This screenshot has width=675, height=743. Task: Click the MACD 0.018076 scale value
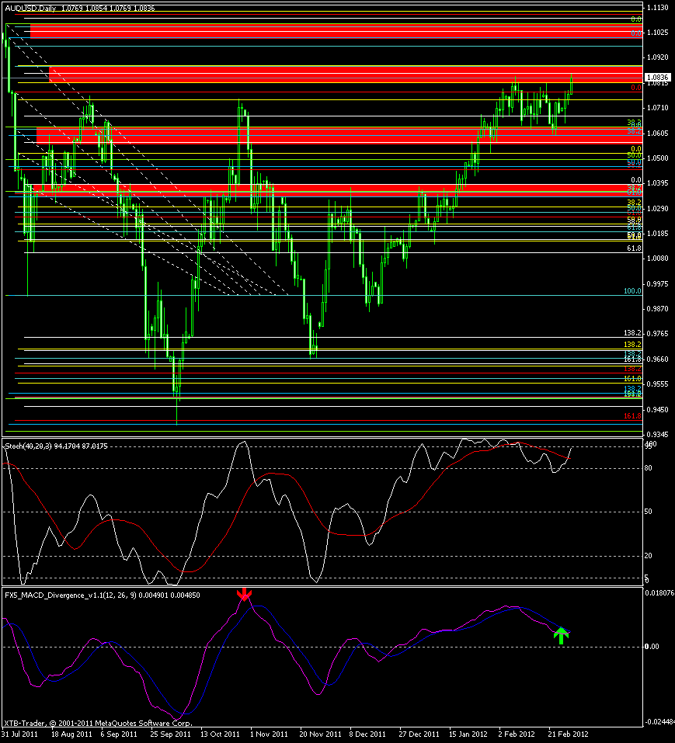[659, 593]
